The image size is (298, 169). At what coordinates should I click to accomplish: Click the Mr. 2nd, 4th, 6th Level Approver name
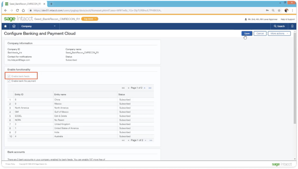(263, 19)
